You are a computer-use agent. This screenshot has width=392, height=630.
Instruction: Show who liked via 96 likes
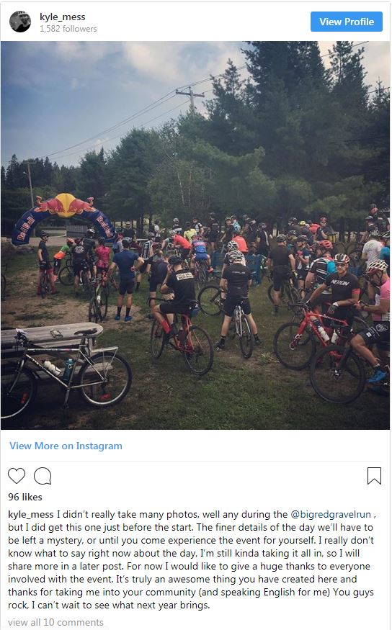pos(25,497)
